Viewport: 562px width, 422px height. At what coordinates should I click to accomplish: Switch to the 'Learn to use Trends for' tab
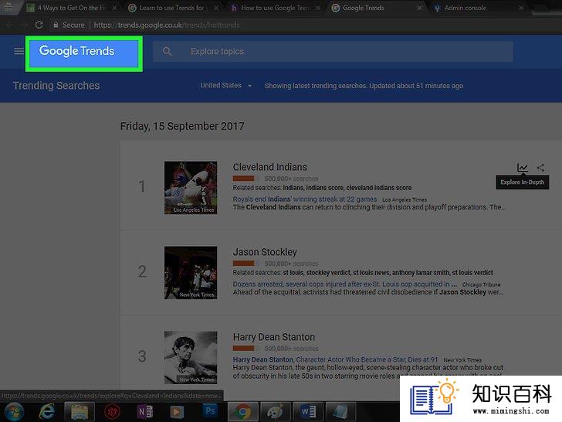[171, 8]
